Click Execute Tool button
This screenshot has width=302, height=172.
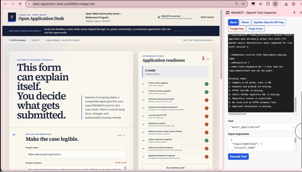click(238, 156)
